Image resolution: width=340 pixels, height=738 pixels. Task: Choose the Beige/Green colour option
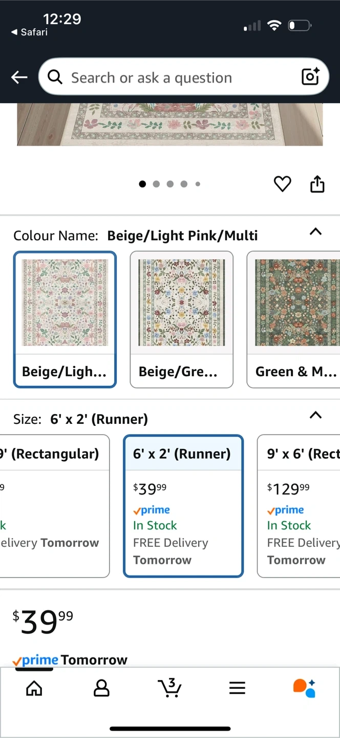click(x=181, y=319)
